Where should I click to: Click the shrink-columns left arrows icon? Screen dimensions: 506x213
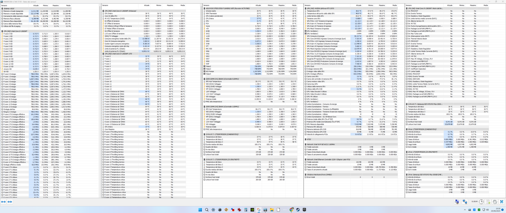coord(3,202)
